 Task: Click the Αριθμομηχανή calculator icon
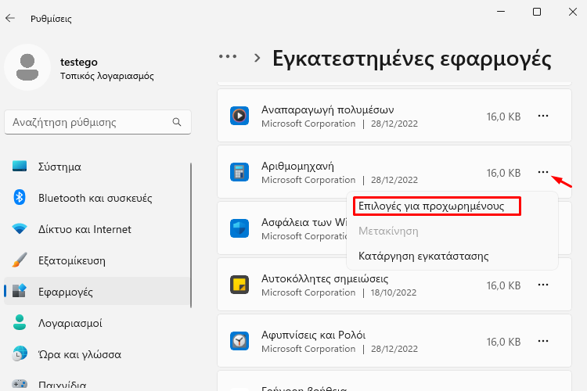(239, 172)
